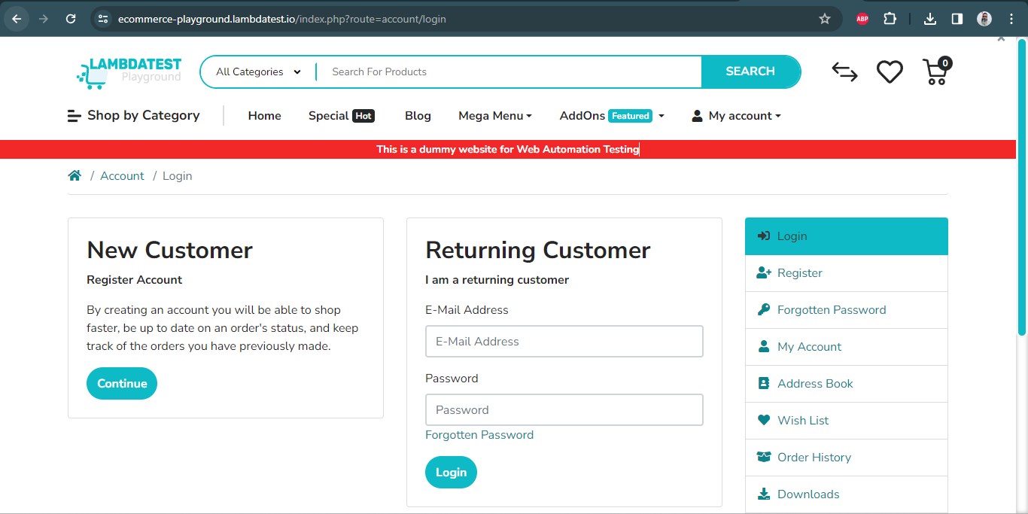Click the browser extensions puzzle icon
Viewport: 1028px width, 514px height.
(x=890, y=19)
